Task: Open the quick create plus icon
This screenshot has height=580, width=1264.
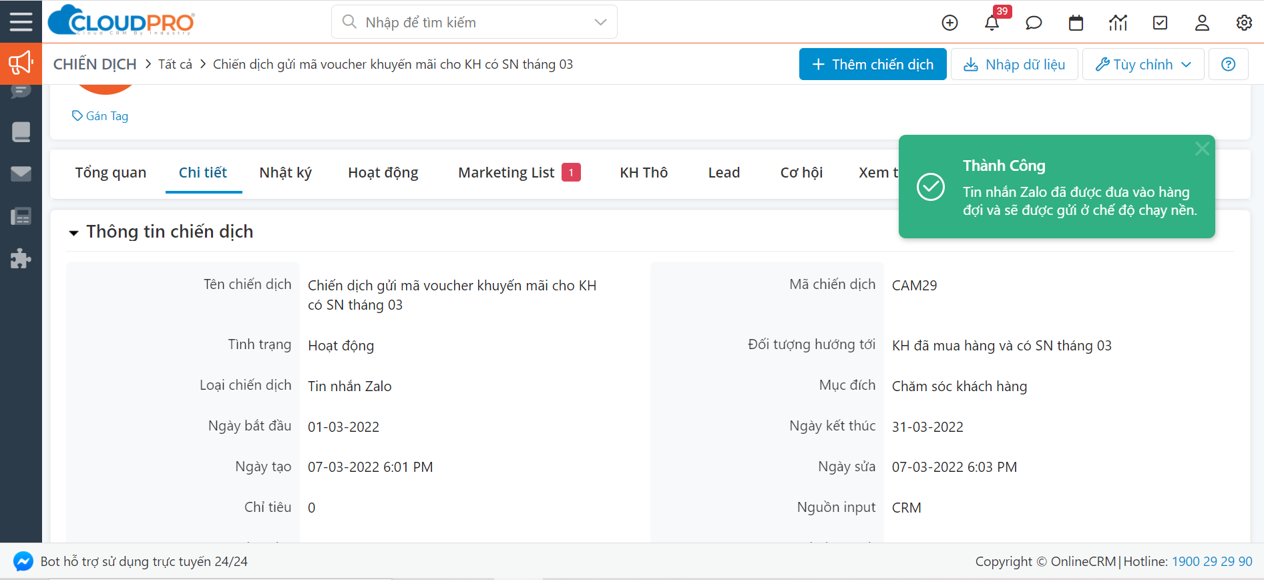Action: point(950,23)
